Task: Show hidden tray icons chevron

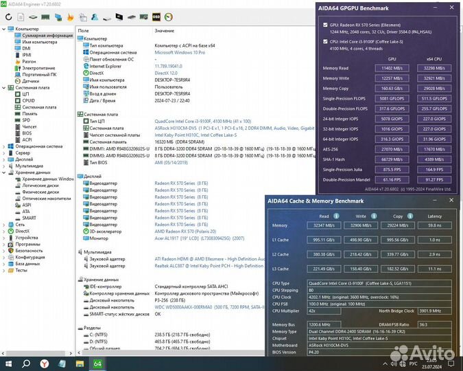Action: pyautogui.click(x=385, y=364)
